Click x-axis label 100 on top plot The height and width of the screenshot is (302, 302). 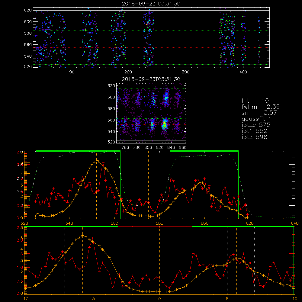[x=71, y=72]
